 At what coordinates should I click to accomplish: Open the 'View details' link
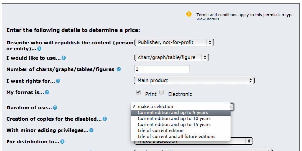tap(208, 19)
